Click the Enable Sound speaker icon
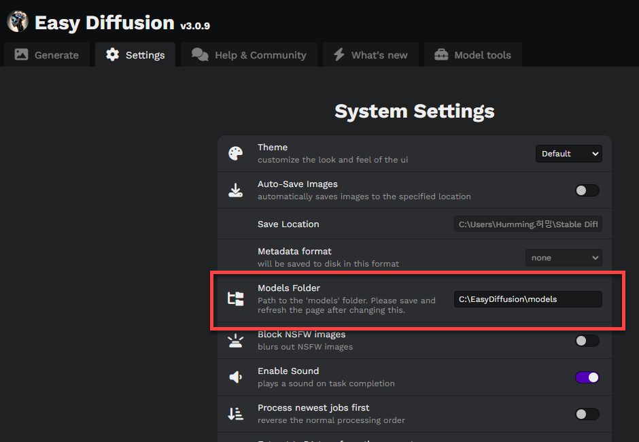This screenshot has width=639, height=442. click(236, 377)
